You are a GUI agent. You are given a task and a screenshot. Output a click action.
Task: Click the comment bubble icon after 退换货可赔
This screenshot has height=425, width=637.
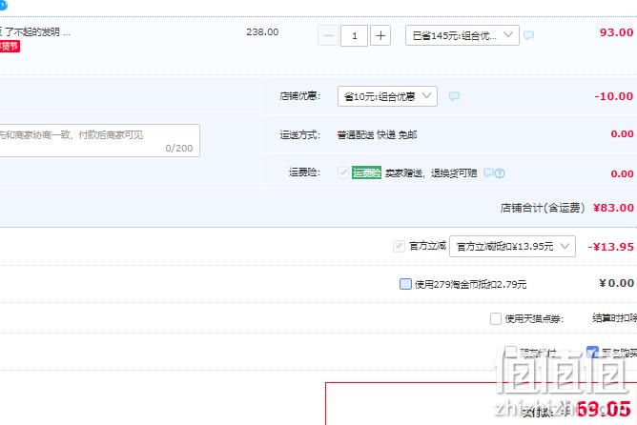488,172
